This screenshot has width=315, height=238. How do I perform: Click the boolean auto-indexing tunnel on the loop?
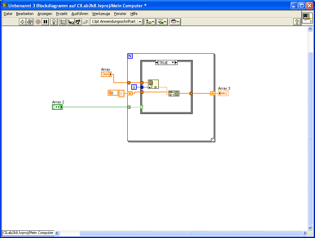click(129, 107)
